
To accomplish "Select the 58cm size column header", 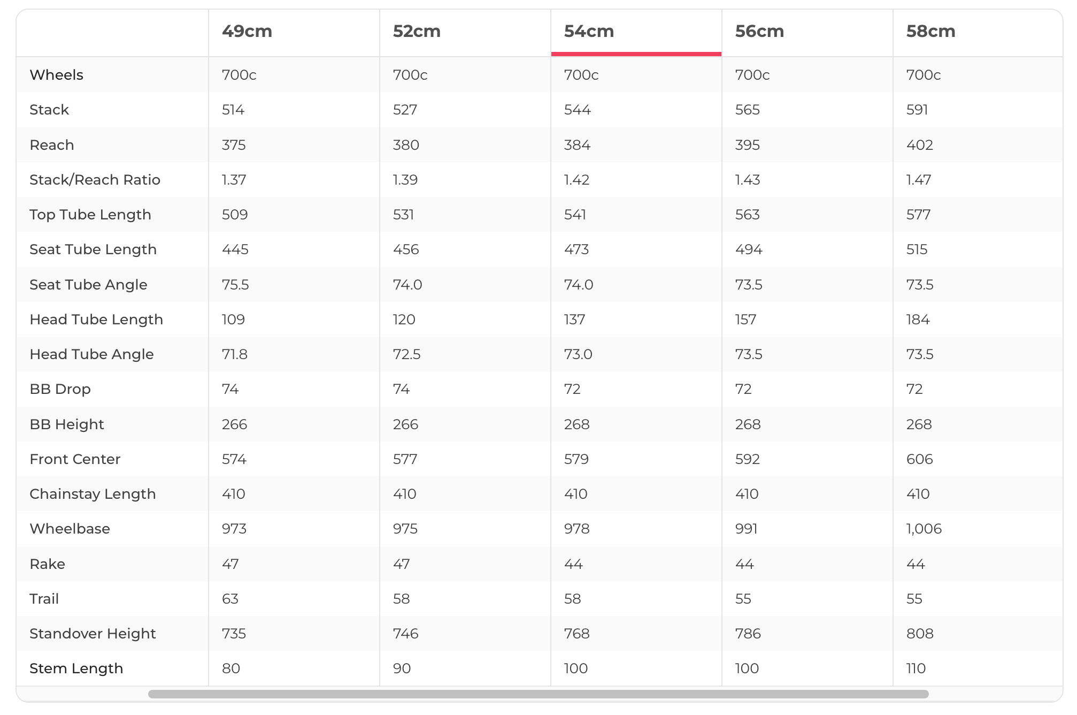I will coord(930,32).
